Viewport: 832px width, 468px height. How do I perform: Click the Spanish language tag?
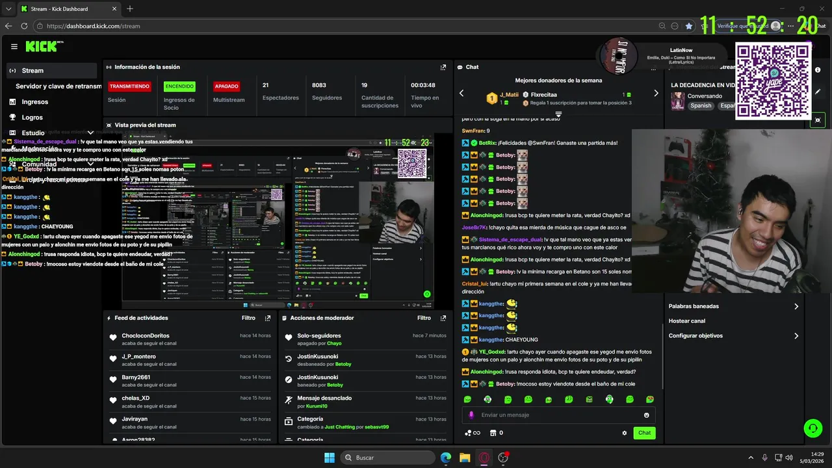701,105
